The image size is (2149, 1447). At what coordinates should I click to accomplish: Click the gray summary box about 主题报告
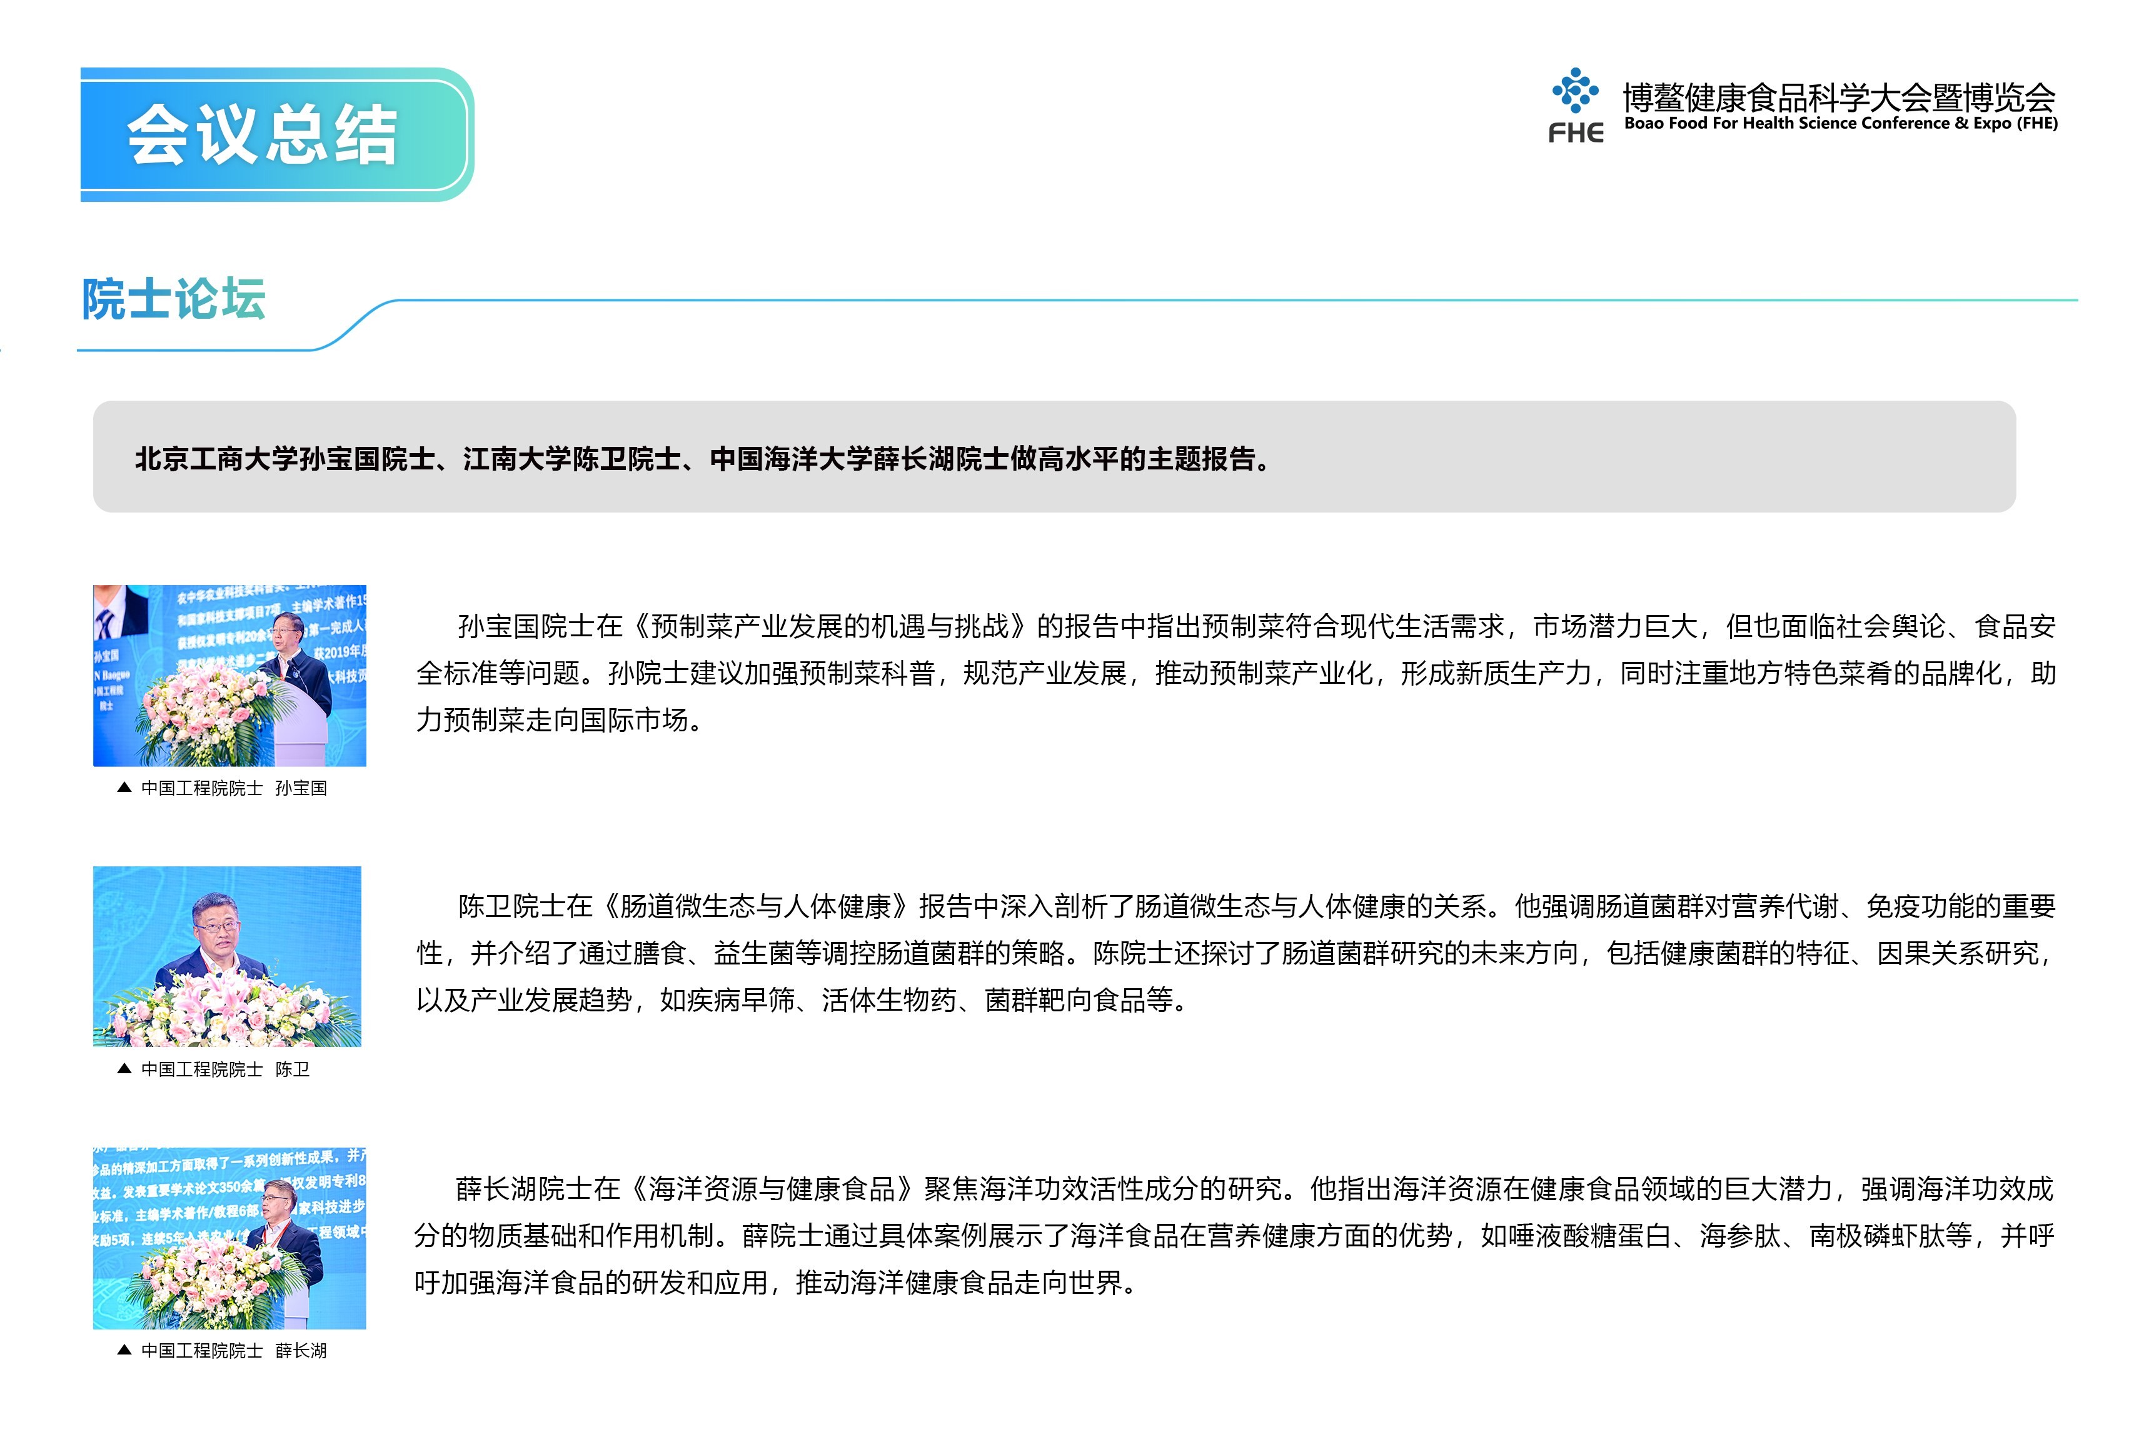[x=1054, y=457]
